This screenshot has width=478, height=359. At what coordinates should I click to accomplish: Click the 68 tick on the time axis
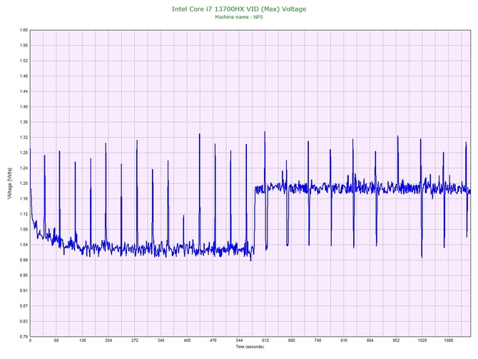[56, 340]
